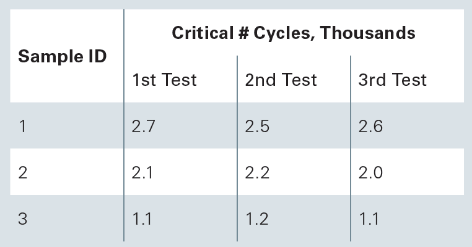Click the 2.1 value in 1st Test

pyautogui.click(x=142, y=172)
